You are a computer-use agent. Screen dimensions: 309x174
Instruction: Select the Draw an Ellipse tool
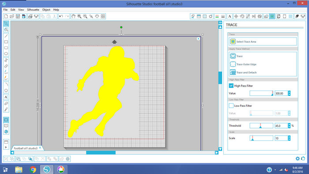[x=6, y=54]
